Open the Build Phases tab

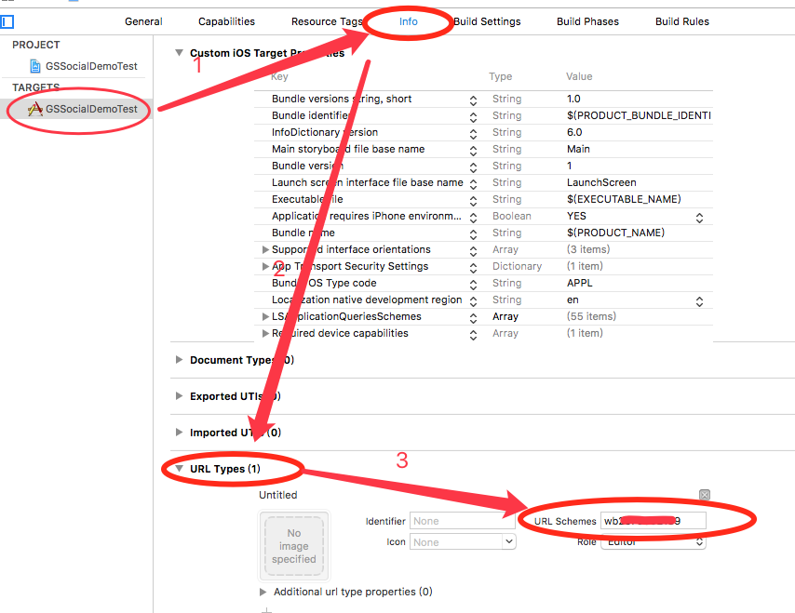[x=587, y=21]
